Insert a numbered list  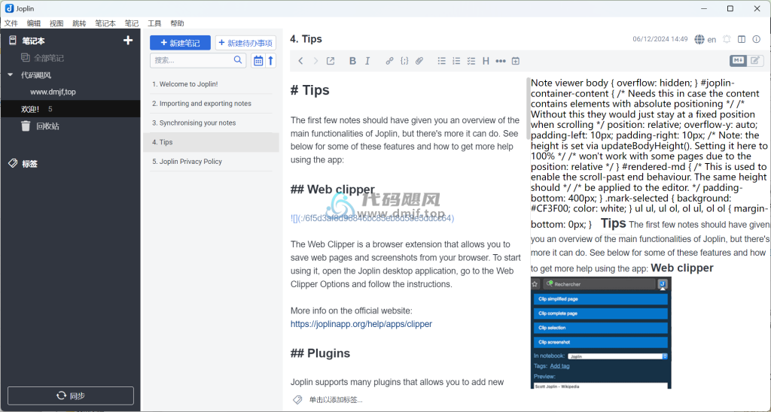coord(456,61)
